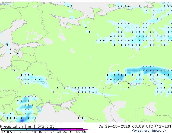Click the '(12+261)' forecast-hour label
This screenshot has height=133, width=172.
tap(164, 126)
